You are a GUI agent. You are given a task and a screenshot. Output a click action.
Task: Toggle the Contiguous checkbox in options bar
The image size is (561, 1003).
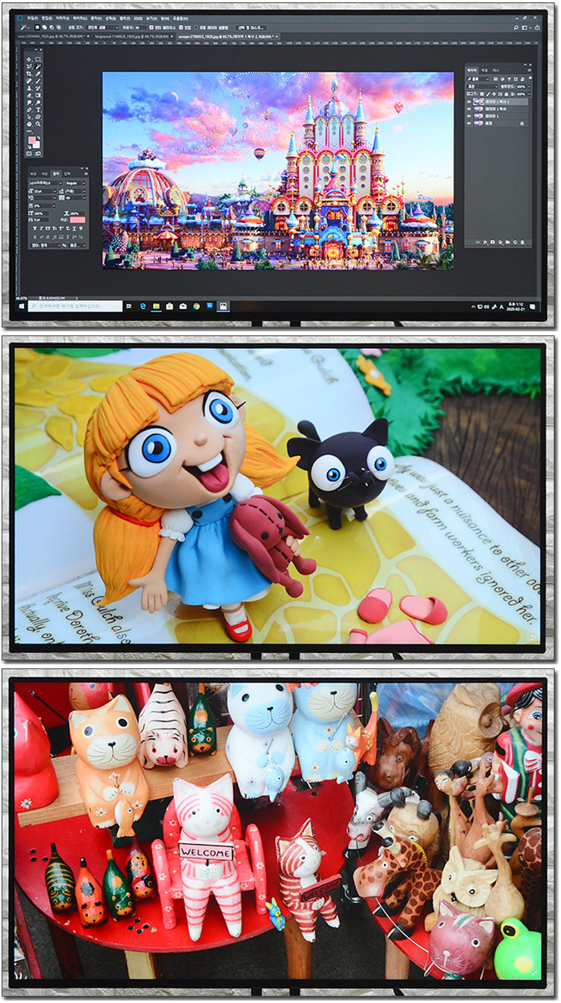(x=183, y=26)
